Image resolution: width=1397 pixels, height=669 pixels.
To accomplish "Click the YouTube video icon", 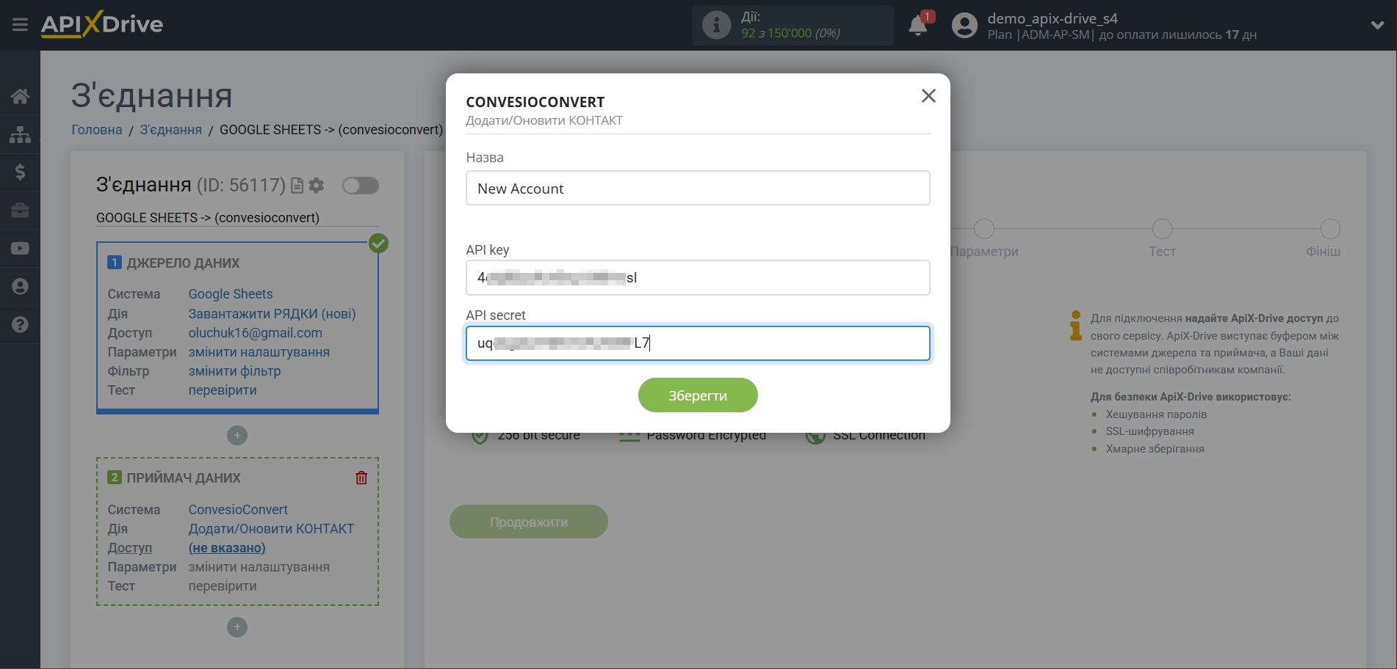I will [20, 249].
